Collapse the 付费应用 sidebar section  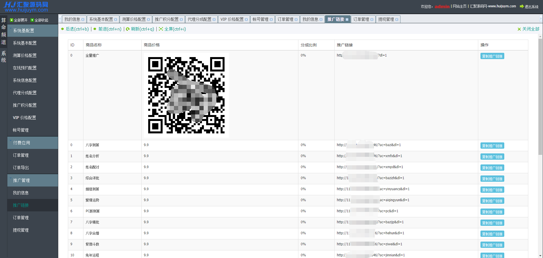pos(33,143)
